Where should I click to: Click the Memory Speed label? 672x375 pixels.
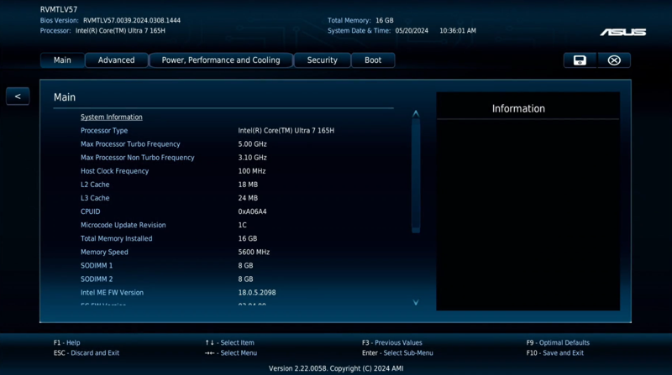[104, 253]
